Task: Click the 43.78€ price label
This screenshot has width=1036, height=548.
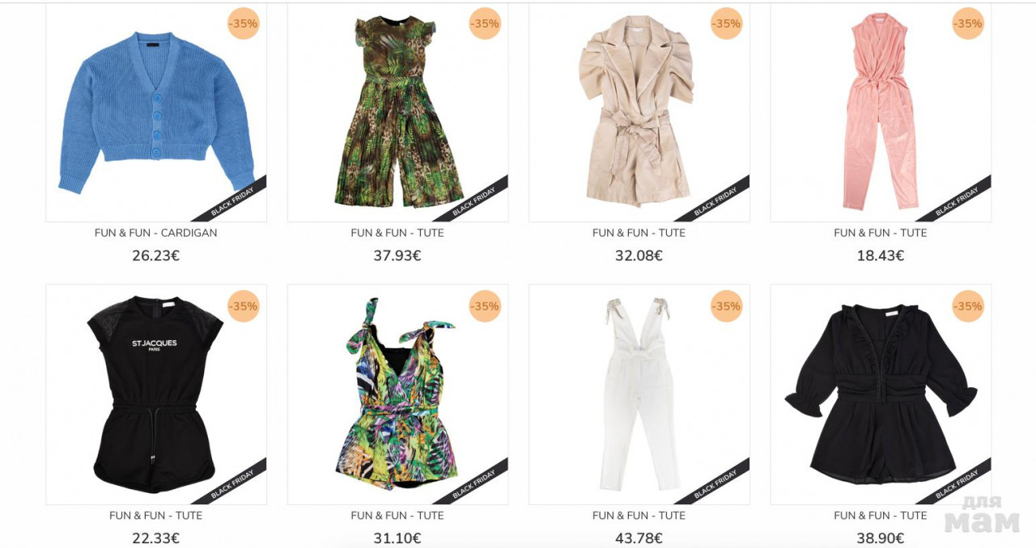Action: (x=639, y=538)
